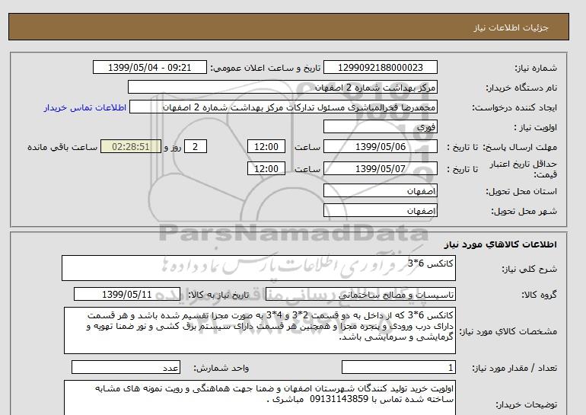The image size is (586, 415).
Task: Click the response deadline date field 1399/05/06
Action: (x=380, y=147)
